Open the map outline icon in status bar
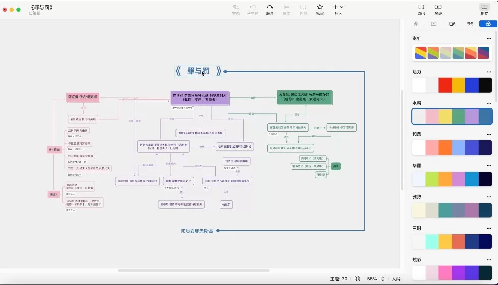 [x=358, y=279]
